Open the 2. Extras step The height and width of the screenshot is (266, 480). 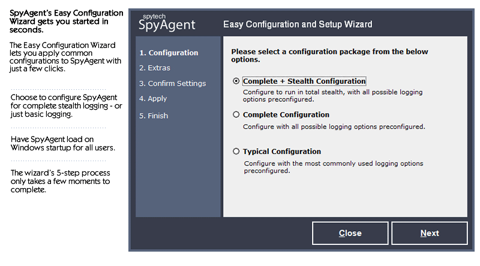click(x=155, y=68)
